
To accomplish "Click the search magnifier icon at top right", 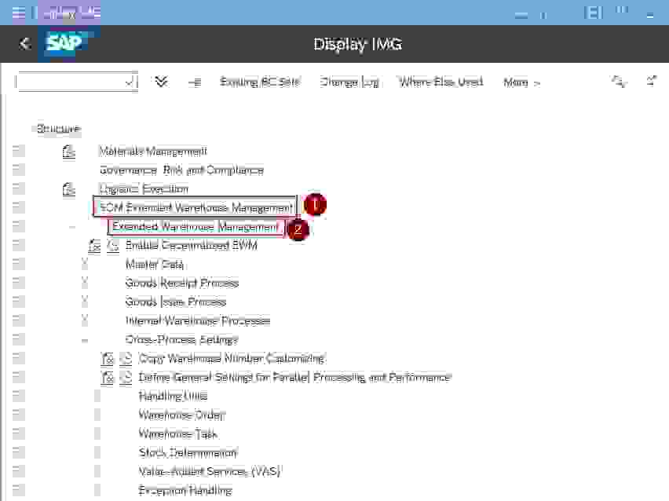I will tap(618, 82).
